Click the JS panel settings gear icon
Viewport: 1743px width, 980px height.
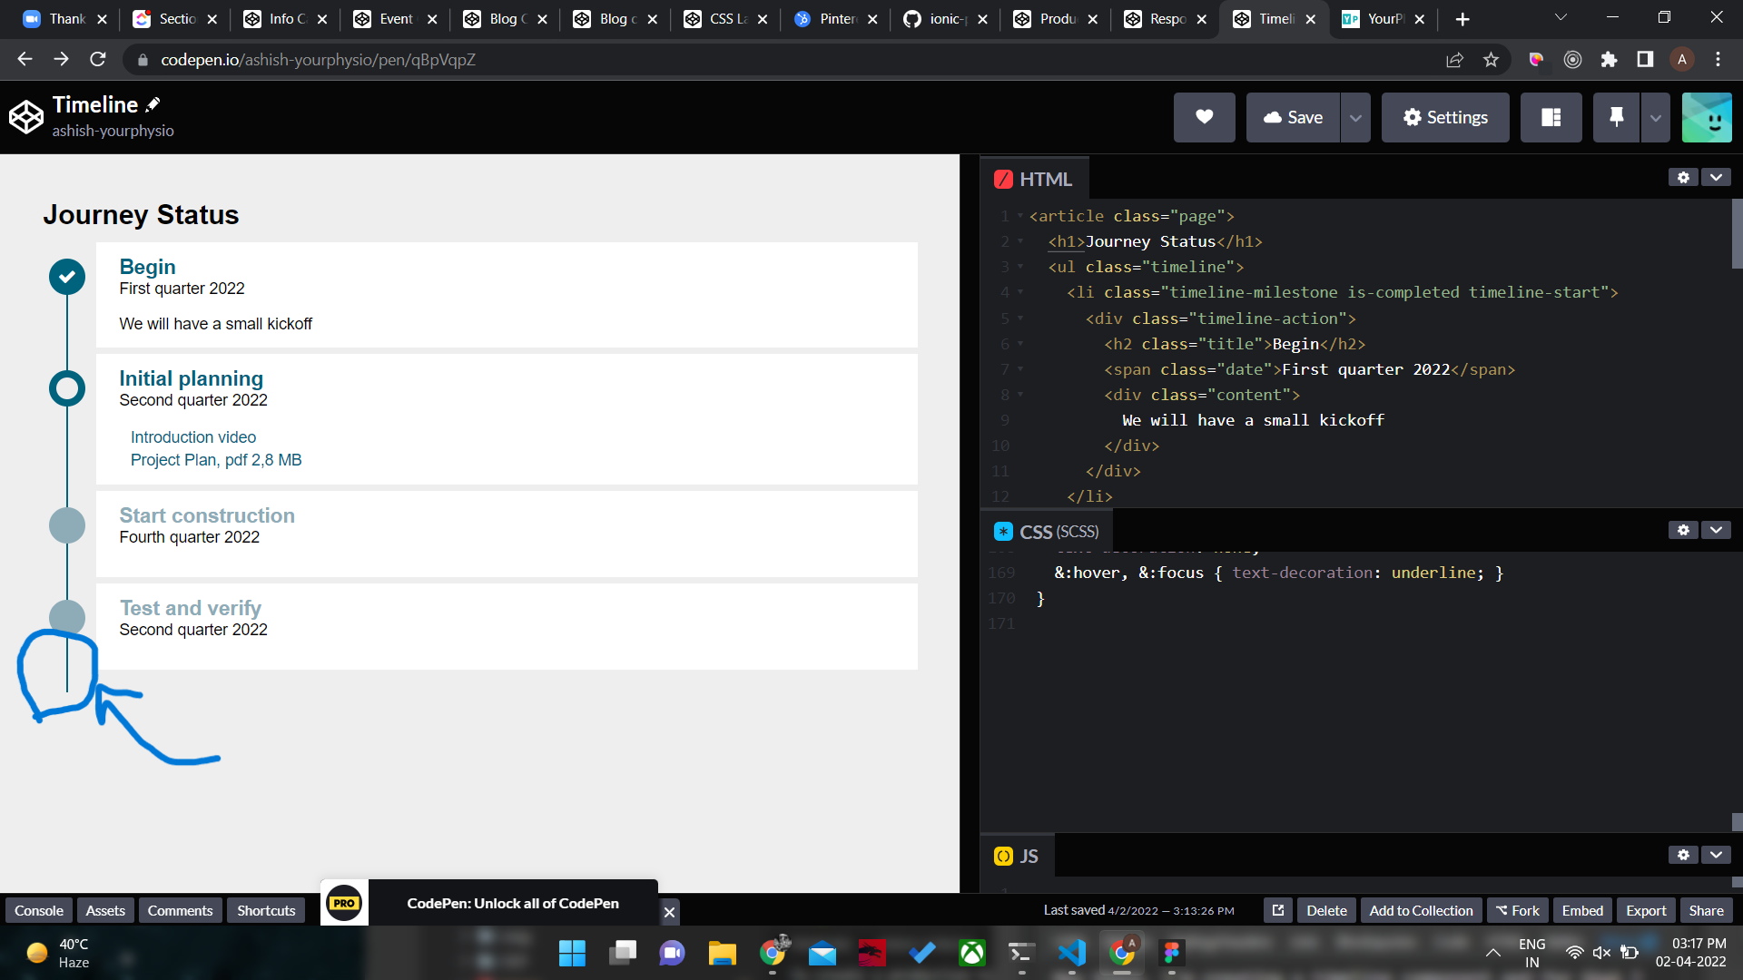click(x=1683, y=855)
